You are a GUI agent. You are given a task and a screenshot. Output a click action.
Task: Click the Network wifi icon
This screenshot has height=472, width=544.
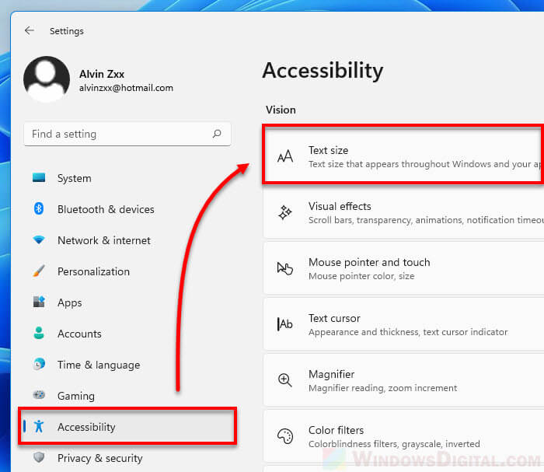[39, 239]
